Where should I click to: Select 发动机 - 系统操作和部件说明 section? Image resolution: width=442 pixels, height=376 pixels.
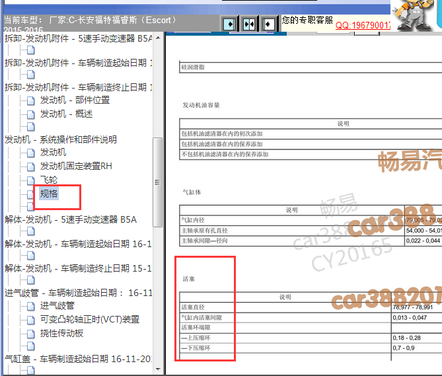[61, 139]
